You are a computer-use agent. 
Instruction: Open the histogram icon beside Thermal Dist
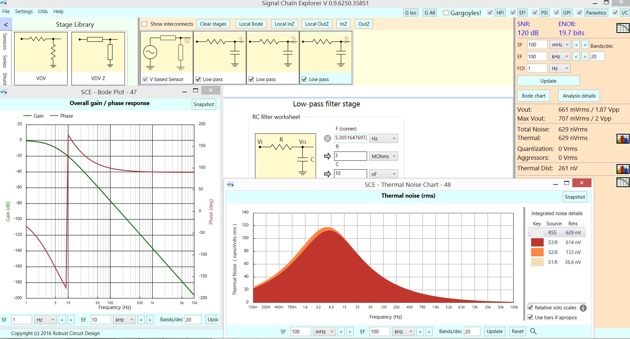[623, 169]
